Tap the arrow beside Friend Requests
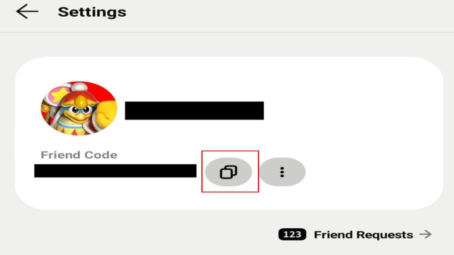This screenshot has height=255, width=454. tap(426, 234)
